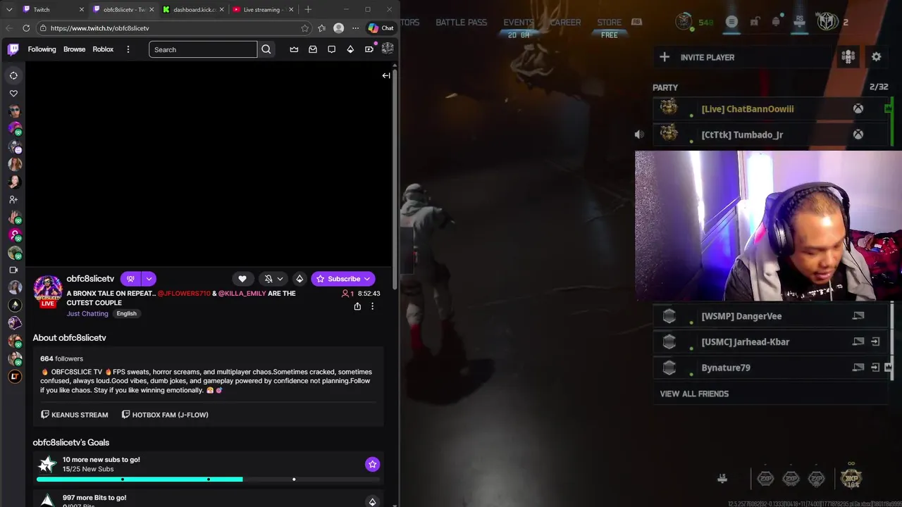Screen dimensions: 902x507
Task: Open the browser profile avatar
Action: (x=339, y=28)
